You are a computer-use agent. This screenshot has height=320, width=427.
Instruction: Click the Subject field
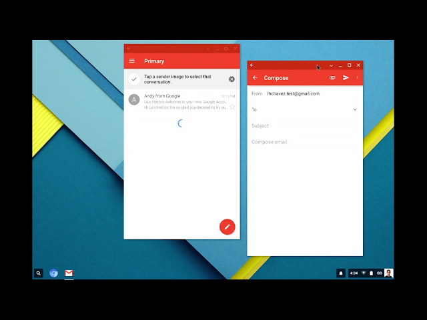[305, 126]
